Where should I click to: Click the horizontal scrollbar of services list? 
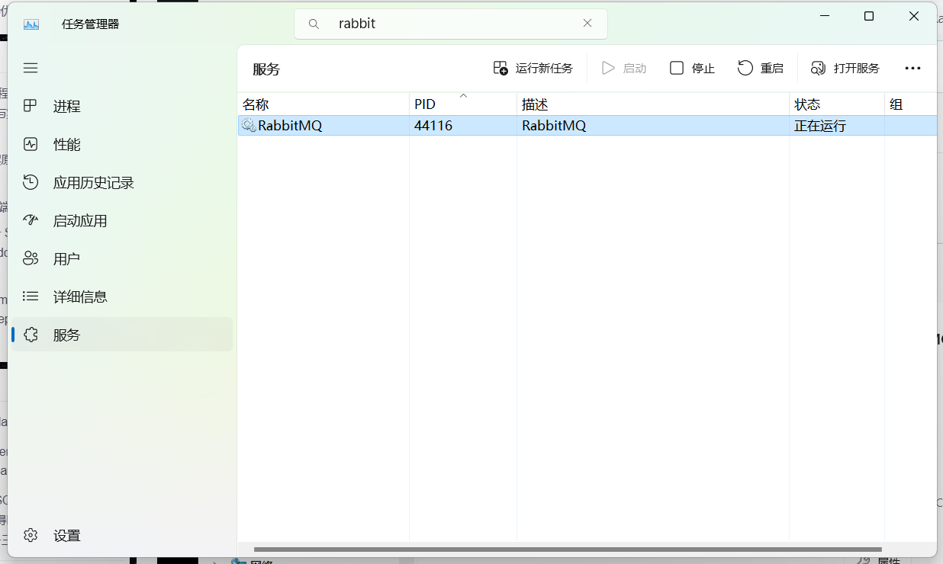point(568,550)
